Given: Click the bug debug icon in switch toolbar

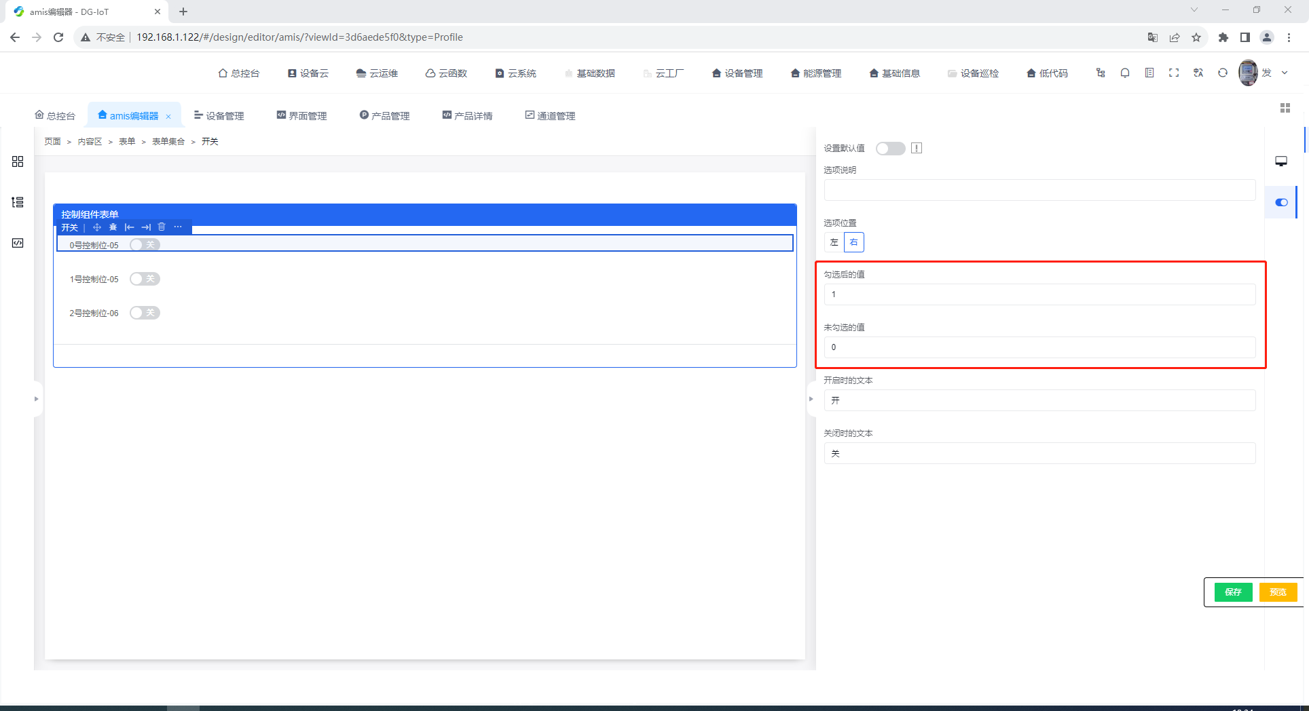Looking at the screenshot, I should [113, 227].
